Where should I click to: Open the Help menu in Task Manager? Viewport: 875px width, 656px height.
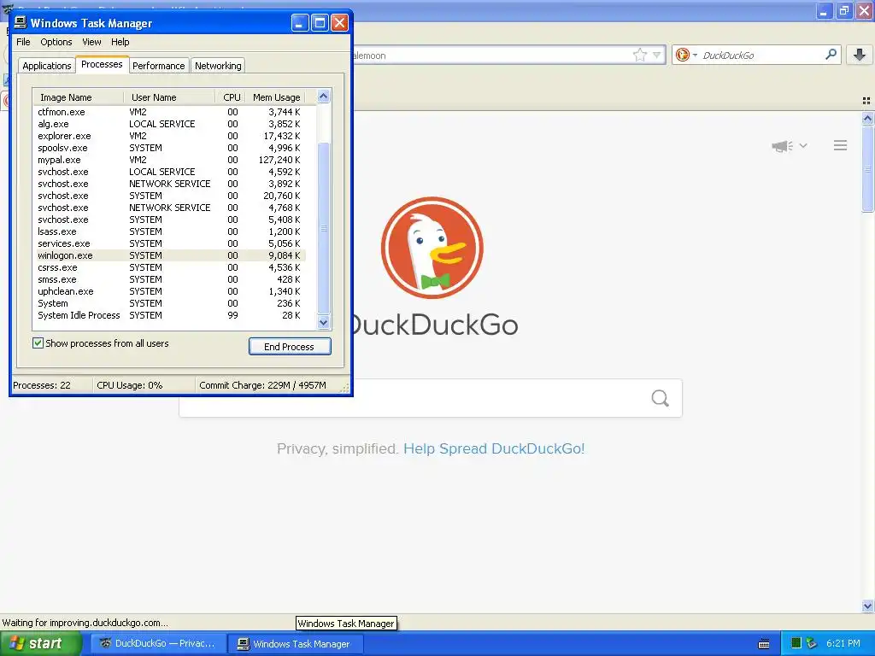pos(120,42)
